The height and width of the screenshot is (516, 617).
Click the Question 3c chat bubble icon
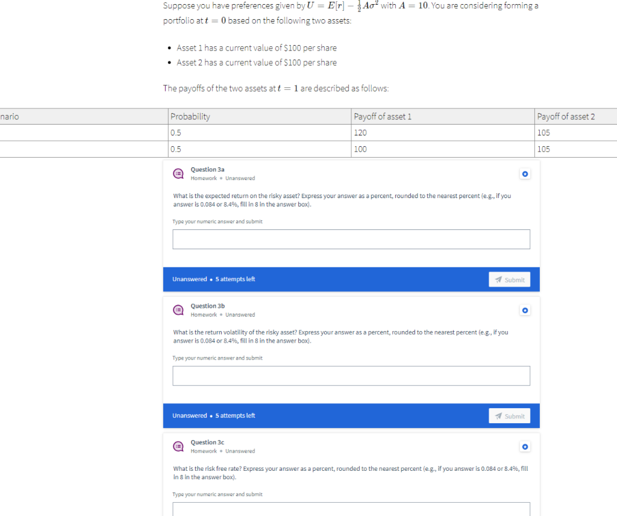178,446
